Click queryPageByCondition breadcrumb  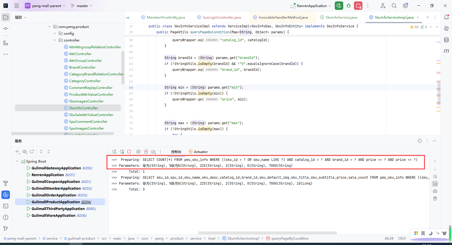click(x=287, y=238)
